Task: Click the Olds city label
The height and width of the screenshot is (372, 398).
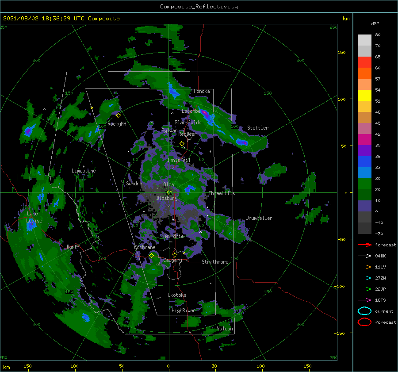Action: (168, 184)
